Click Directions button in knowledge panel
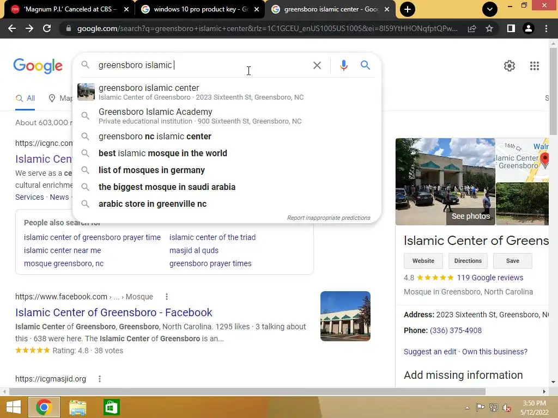 [468, 261]
